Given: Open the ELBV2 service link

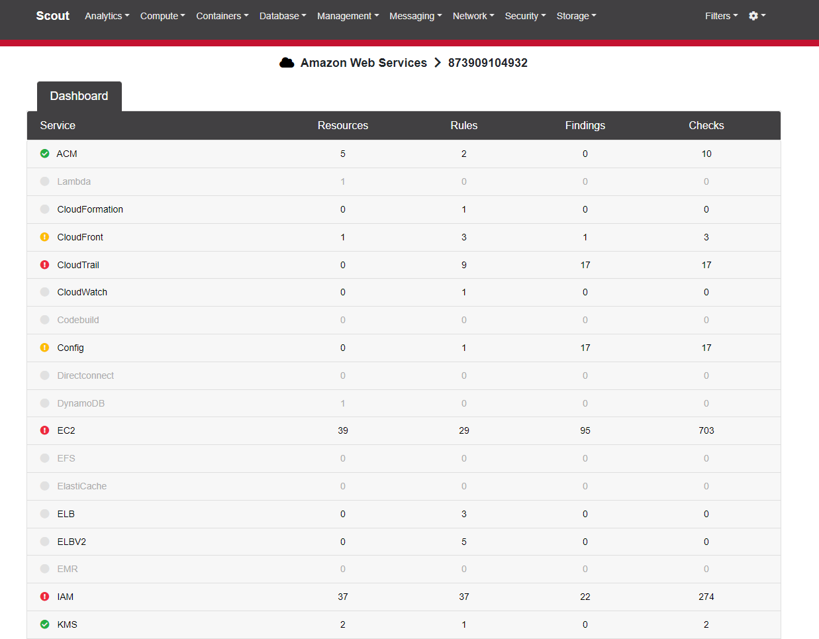Looking at the screenshot, I should tap(72, 542).
